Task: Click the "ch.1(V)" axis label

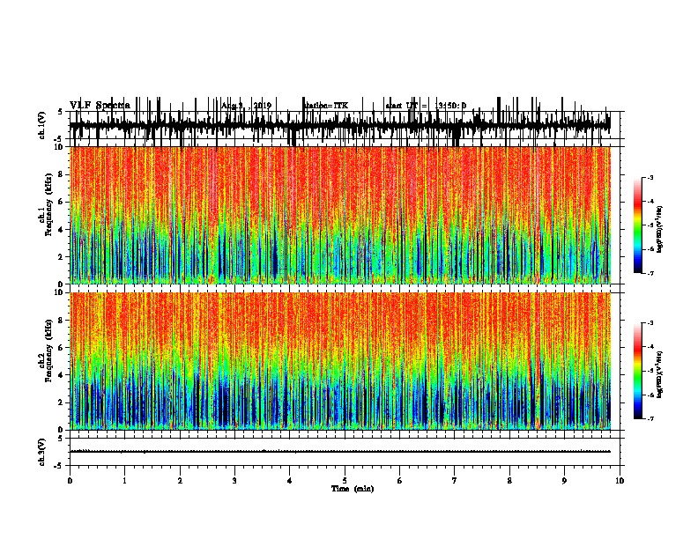Action: tap(41, 125)
